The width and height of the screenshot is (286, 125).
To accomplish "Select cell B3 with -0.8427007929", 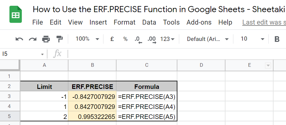I will pos(92,97).
